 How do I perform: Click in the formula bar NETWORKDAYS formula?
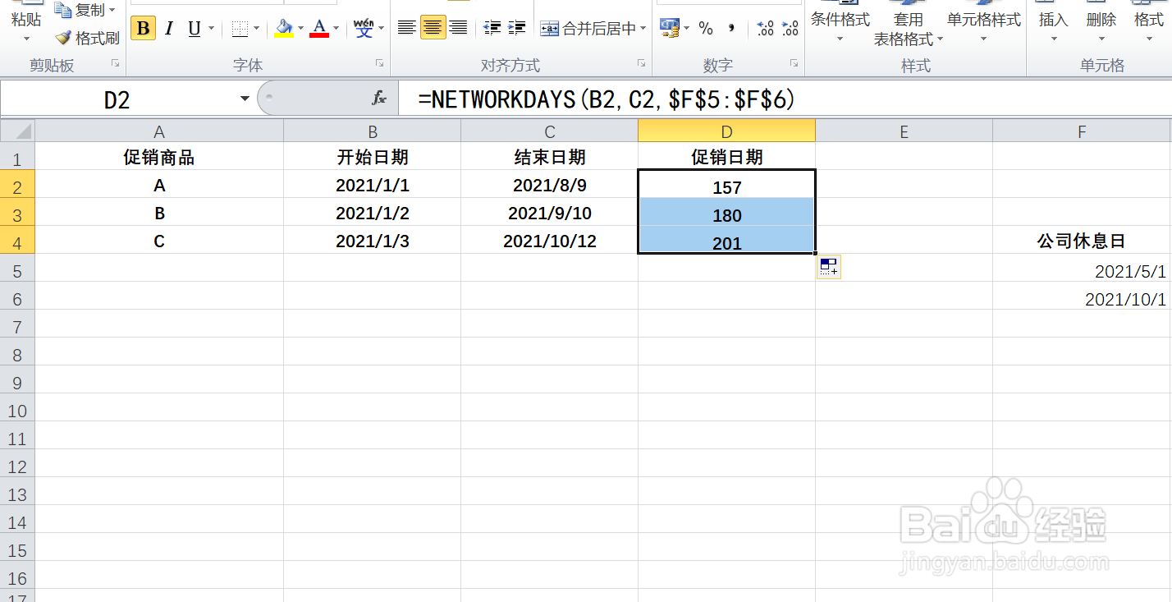(607, 99)
